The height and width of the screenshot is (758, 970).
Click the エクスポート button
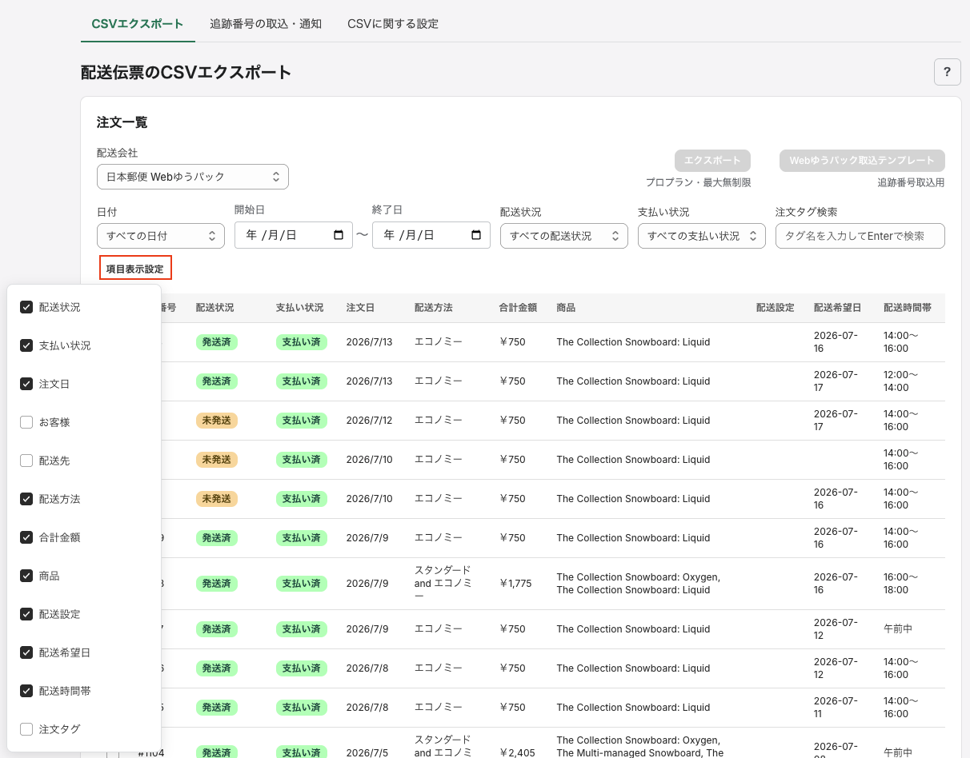coord(712,160)
